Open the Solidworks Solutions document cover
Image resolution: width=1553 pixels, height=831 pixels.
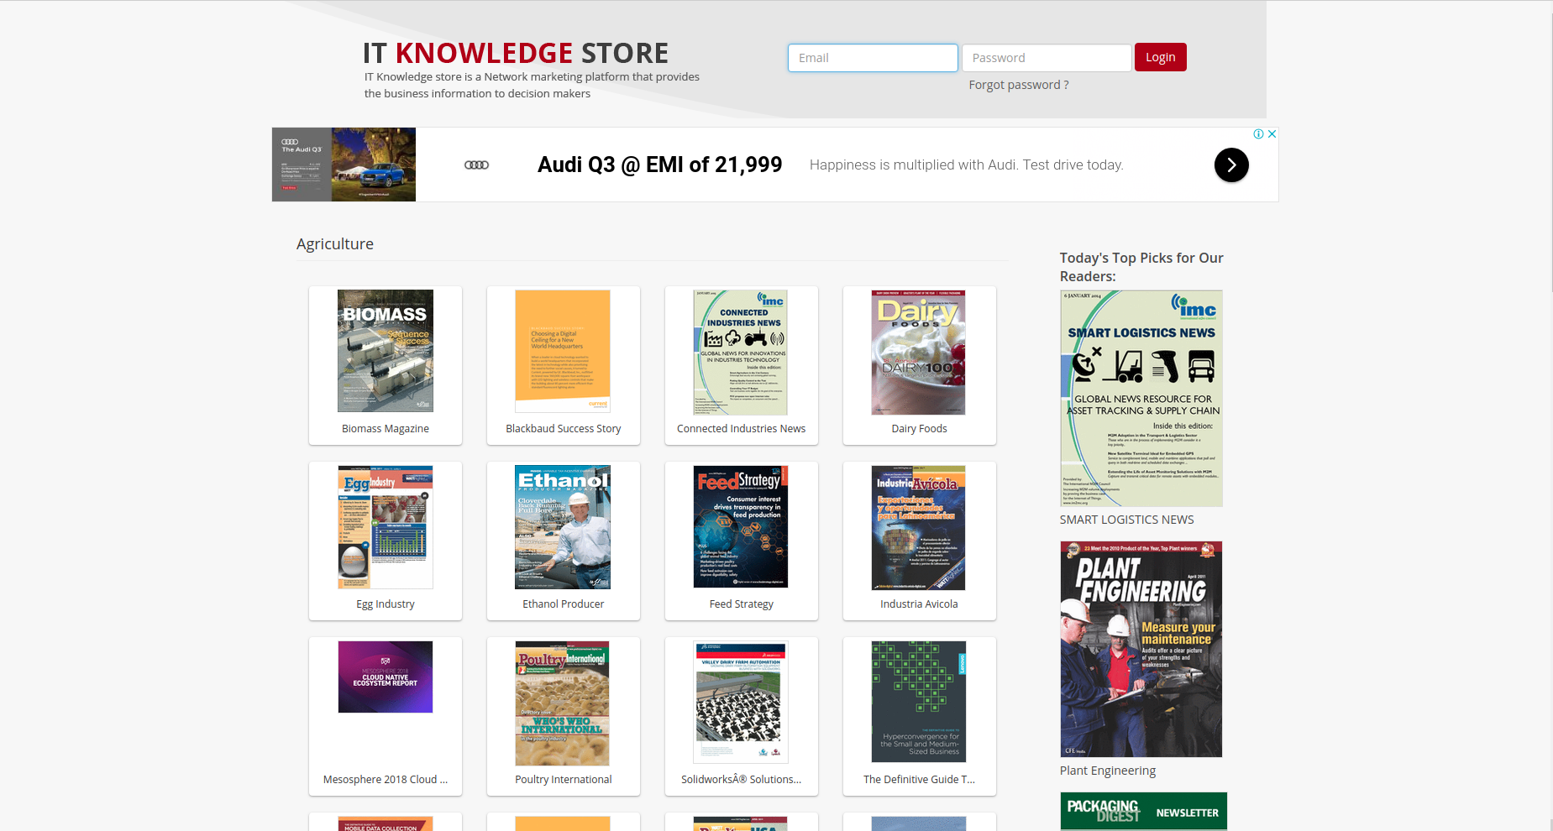[x=741, y=703]
